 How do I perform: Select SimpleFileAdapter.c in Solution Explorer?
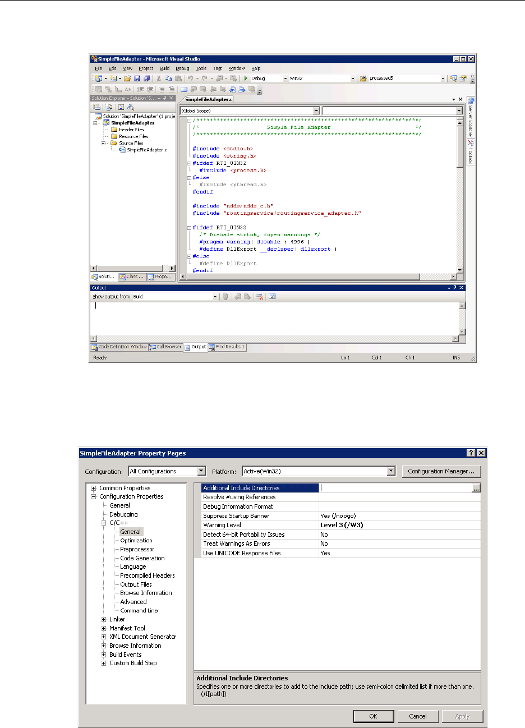click(x=146, y=150)
